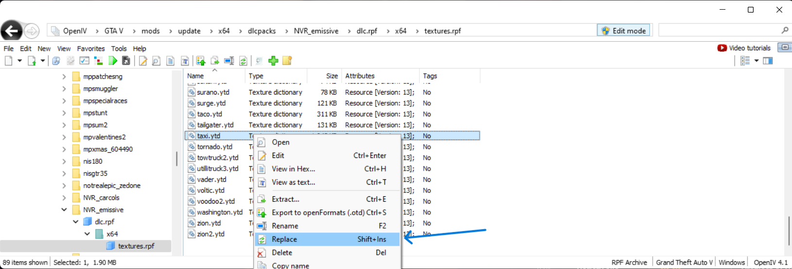This screenshot has width=792, height=269.
Task: Open the view style dropdown arrow
Action: [x=757, y=61]
